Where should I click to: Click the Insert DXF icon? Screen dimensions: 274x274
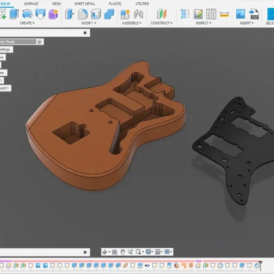254,14
